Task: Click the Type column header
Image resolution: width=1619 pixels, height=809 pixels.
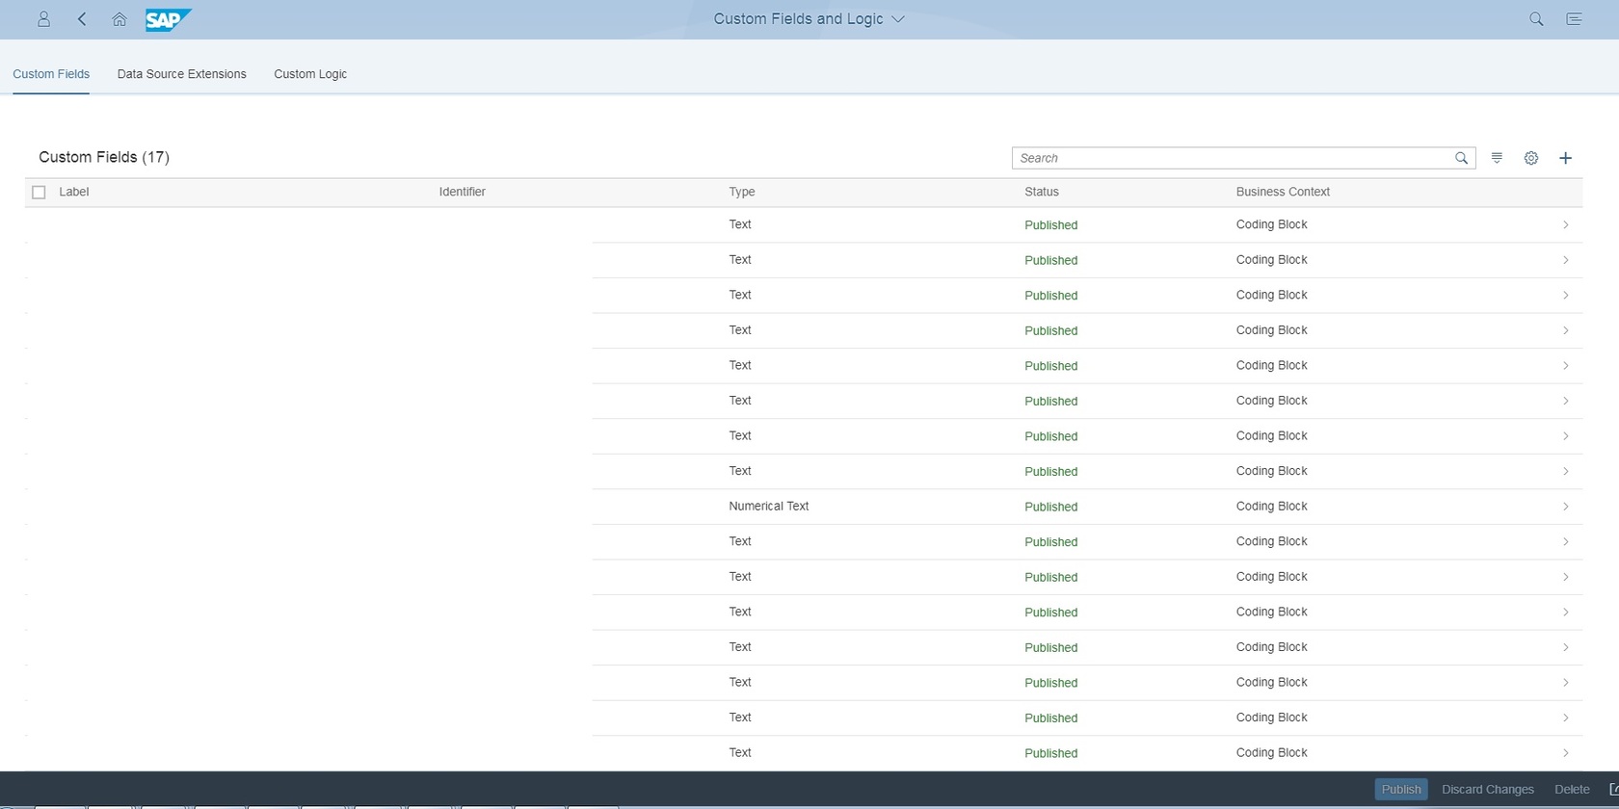Action: [x=742, y=192]
